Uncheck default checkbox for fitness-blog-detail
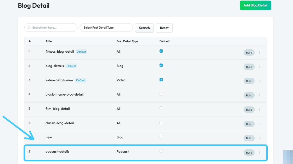Image resolution: width=293 pixels, height=164 pixels. tap(161, 51)
